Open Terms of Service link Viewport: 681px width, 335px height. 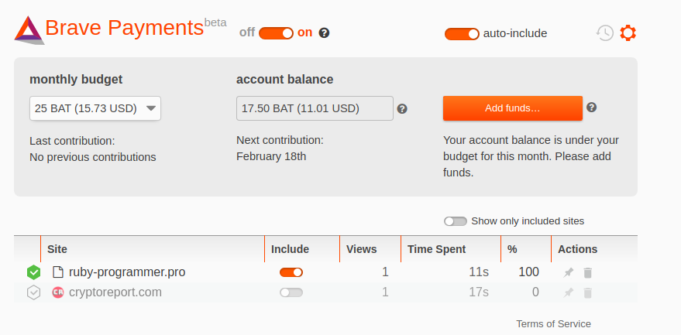(553, 323)
